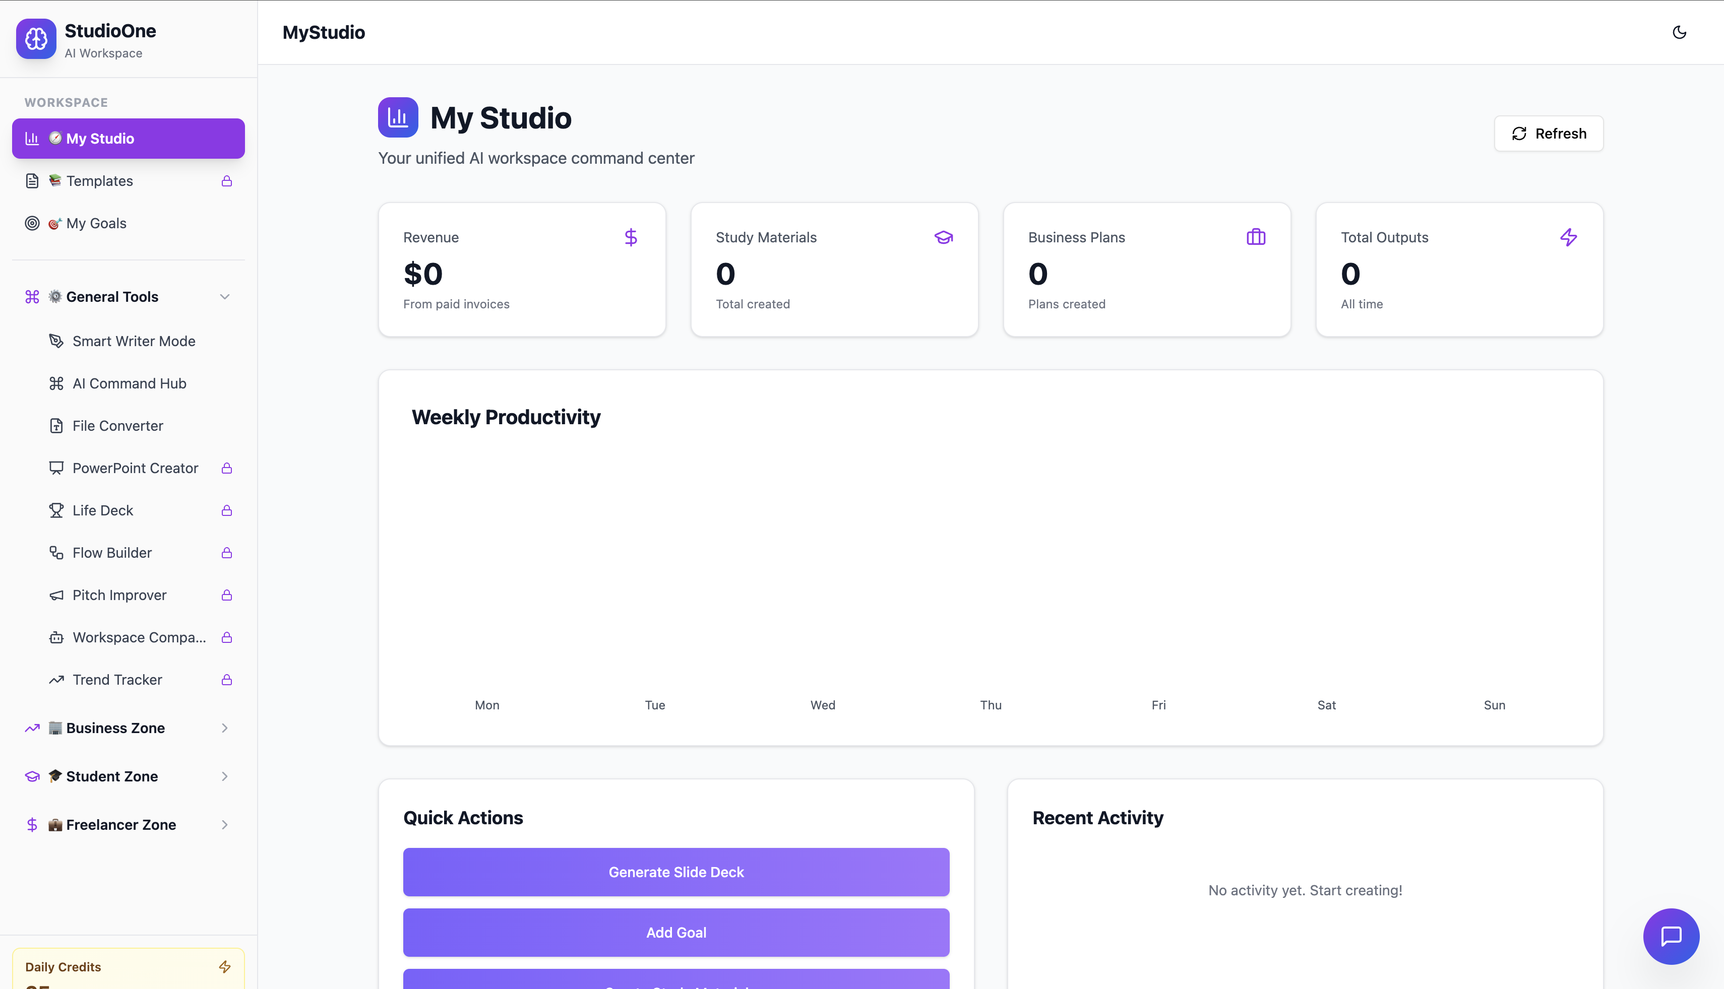1724x989 pixels.
Task: Open the File Converter tool
Action: pos(117,425)
